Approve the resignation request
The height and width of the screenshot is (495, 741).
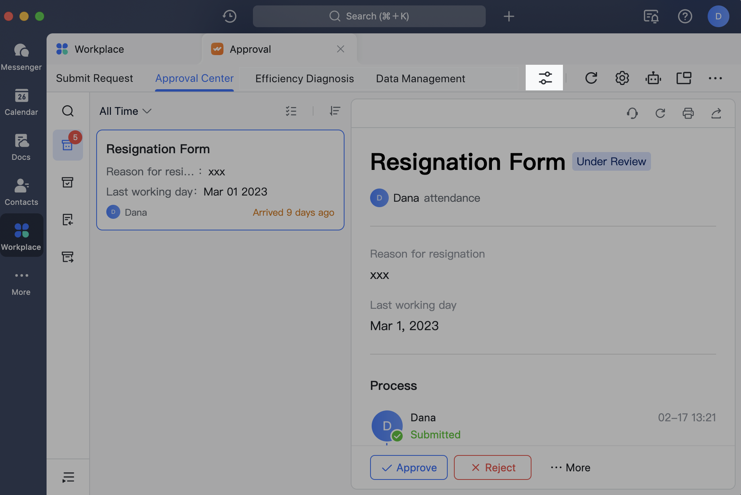pyautogui.click(x=409, y=467)
